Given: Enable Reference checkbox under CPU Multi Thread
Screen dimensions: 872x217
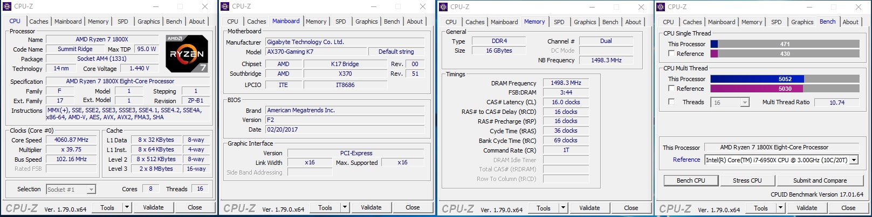Looking at the screenshot, I should pyautogui.click(x=671, y=89).
